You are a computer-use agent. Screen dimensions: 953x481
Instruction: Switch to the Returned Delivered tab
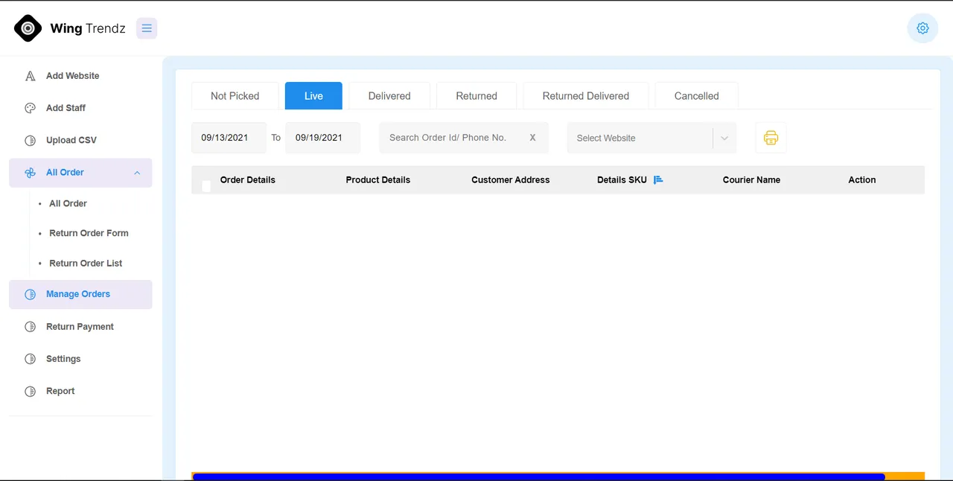click(586, 96)
